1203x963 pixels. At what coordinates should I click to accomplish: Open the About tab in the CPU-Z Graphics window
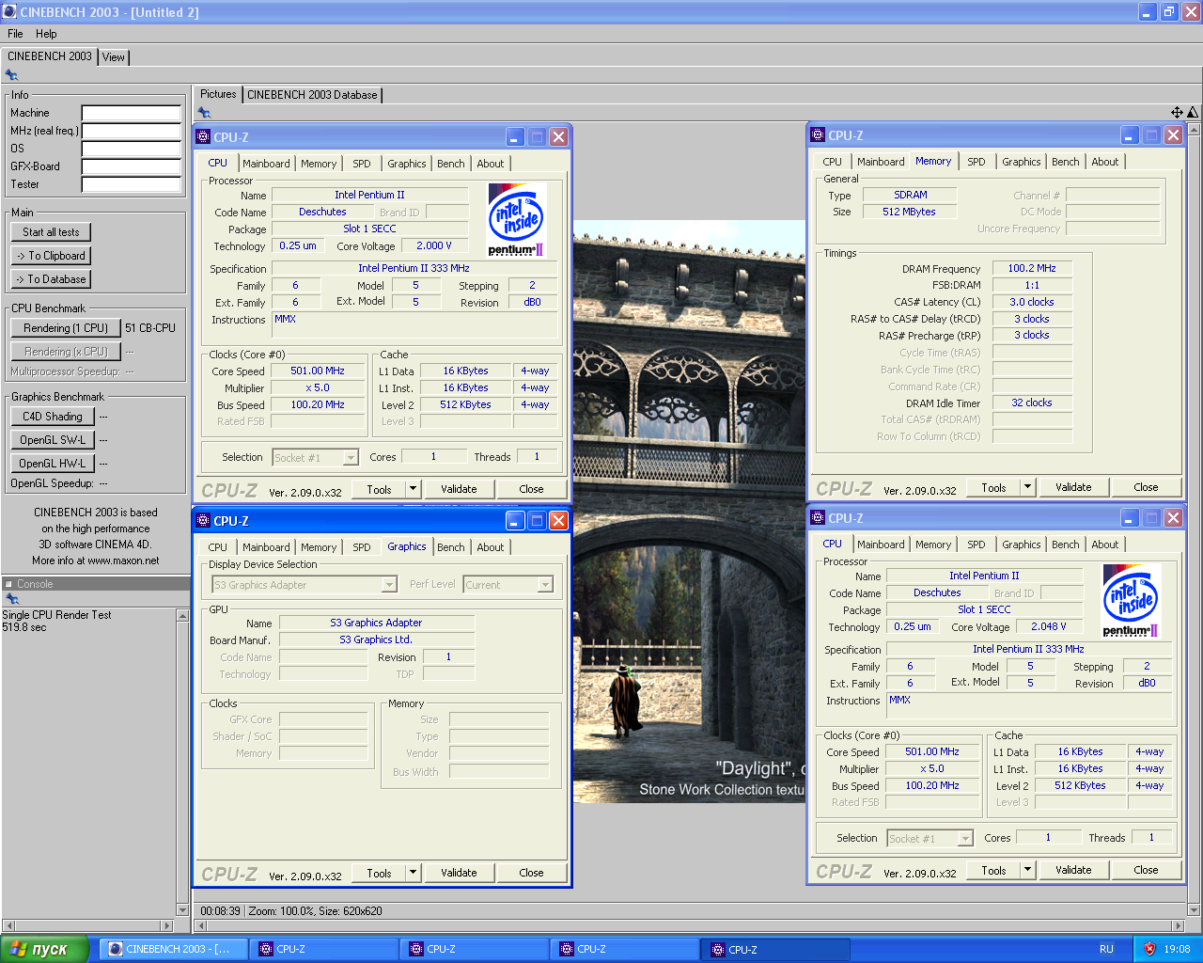pyautogui.click(x=491, y=547)
